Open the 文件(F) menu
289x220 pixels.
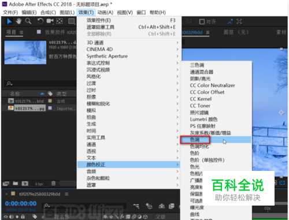click(10, 13)
